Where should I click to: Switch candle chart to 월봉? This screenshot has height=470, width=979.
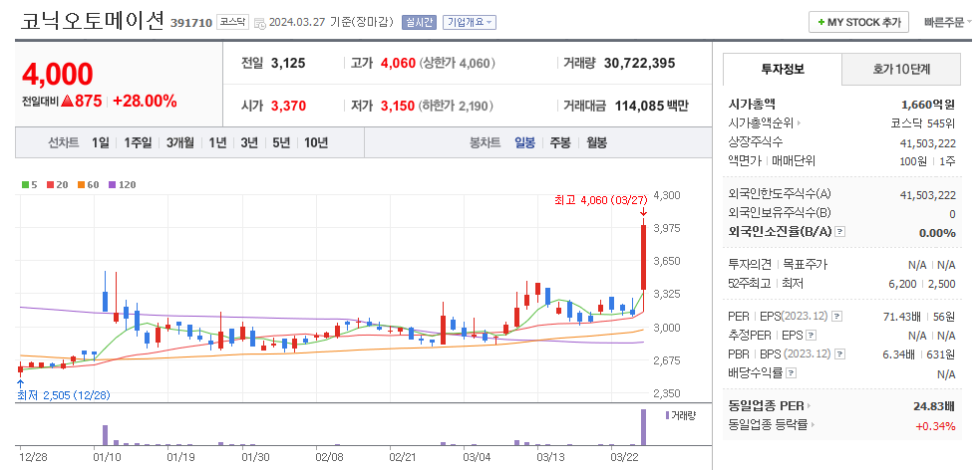(x=596, y=142)
